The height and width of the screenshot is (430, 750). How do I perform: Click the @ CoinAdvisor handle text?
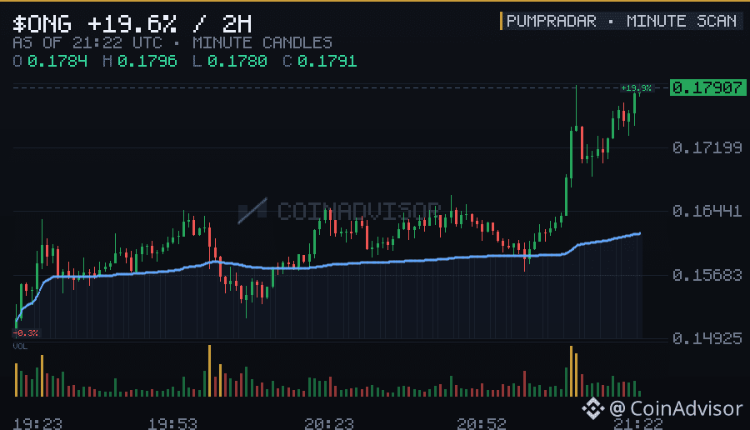coord(676,409)
